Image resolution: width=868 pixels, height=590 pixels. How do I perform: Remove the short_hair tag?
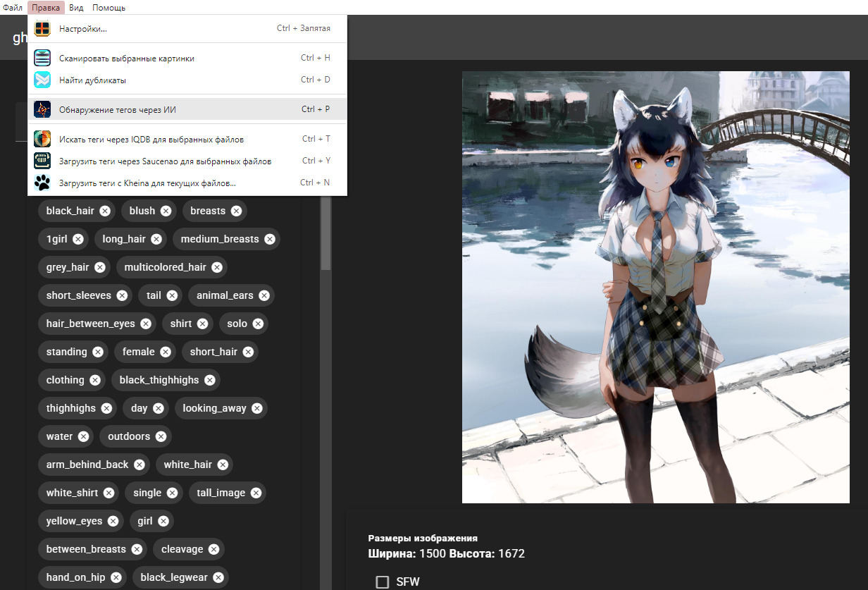click(x=248, y=352)
